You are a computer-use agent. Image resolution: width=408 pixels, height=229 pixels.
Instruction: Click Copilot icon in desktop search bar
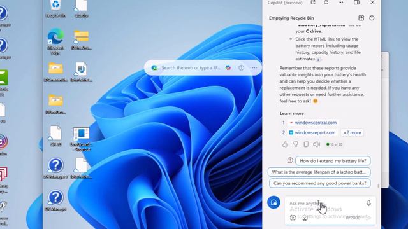tap(228, 68)
